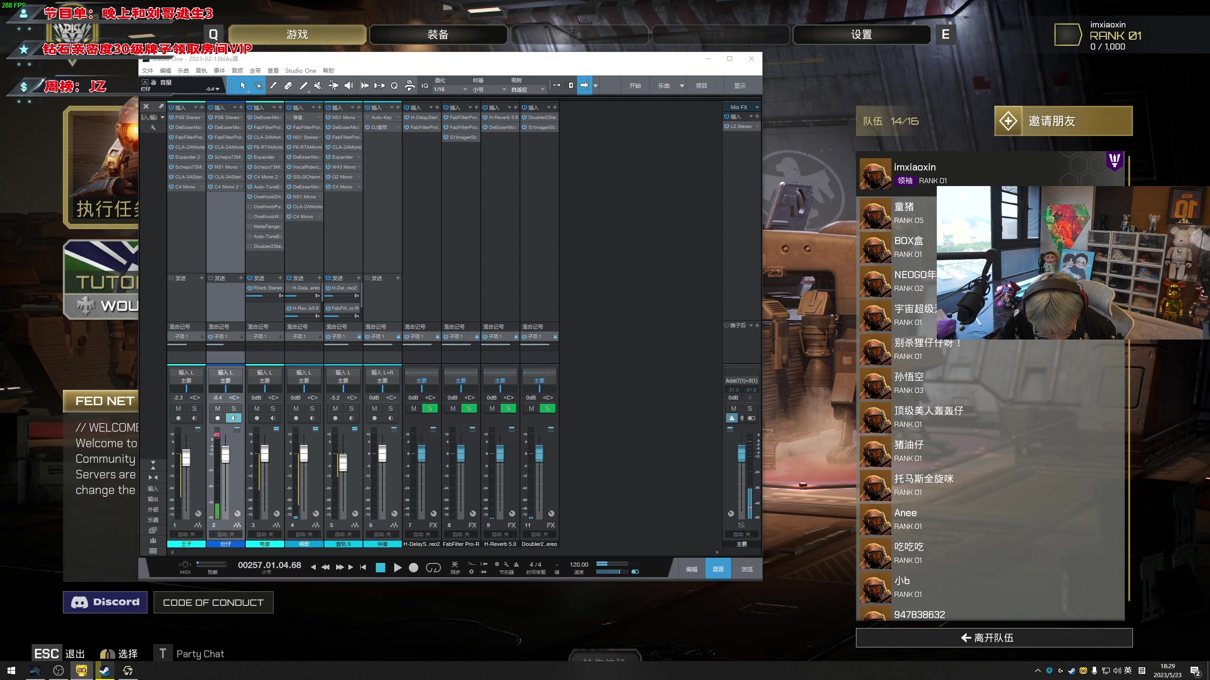The height and width of the screenshot is (680, 1210).
Task: Open the quantize 1/16 dropdown
Action: pos(451,89)
